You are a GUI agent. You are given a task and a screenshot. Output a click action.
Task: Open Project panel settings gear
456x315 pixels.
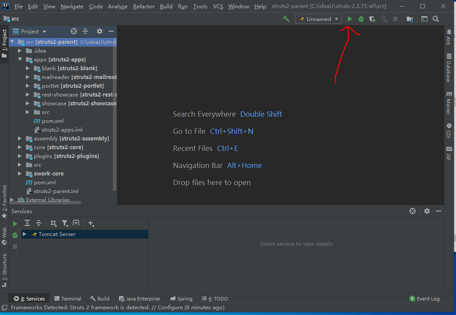pos(100,31)
